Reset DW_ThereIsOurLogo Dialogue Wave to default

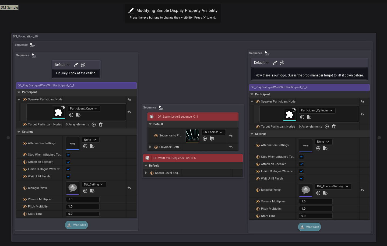coord(362,190)
